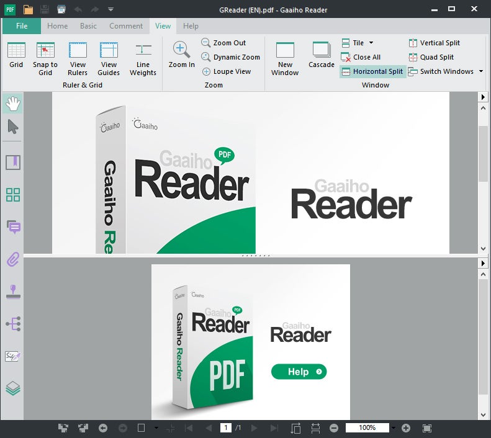This screenshot has height=438, width=491.
Task: Open the page Thumbnails panel
Action: [x=12, y=195]
